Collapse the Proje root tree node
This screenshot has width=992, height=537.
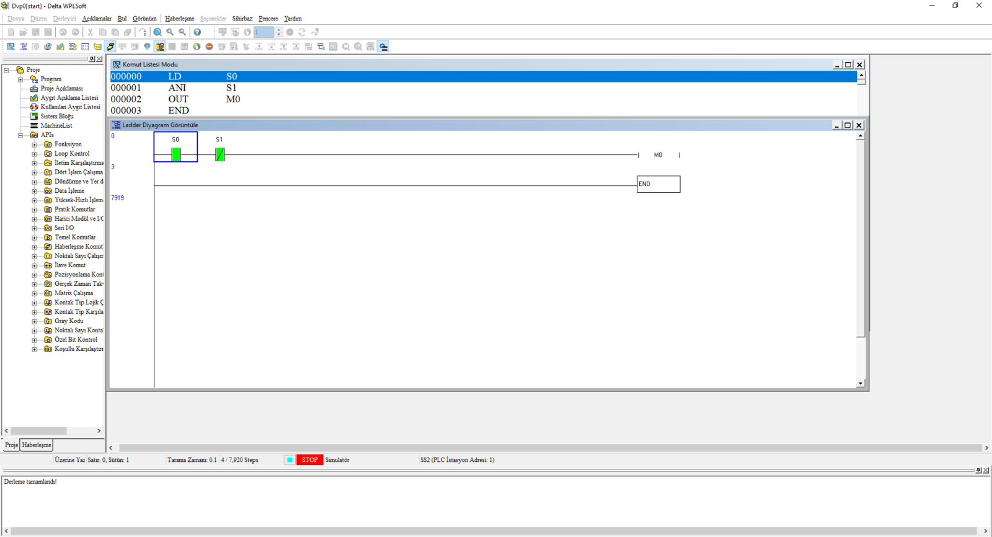[7, 70]
